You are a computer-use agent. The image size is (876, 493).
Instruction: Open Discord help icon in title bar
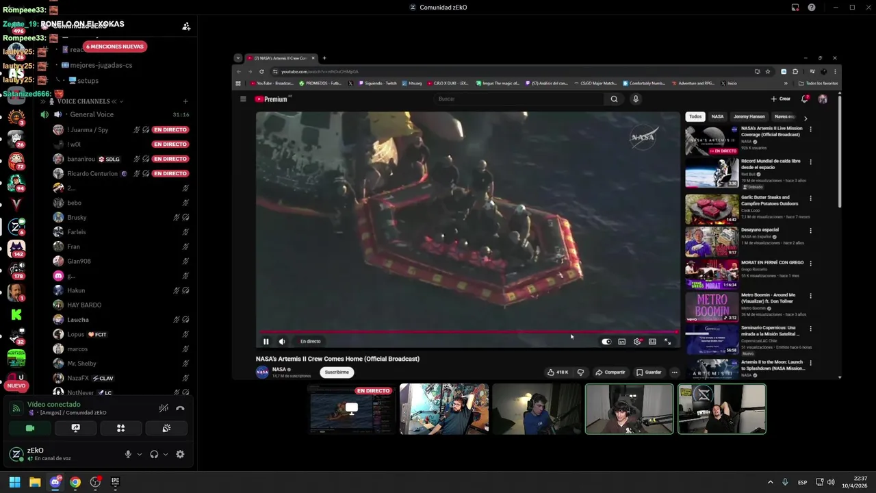tap(812, 8)
